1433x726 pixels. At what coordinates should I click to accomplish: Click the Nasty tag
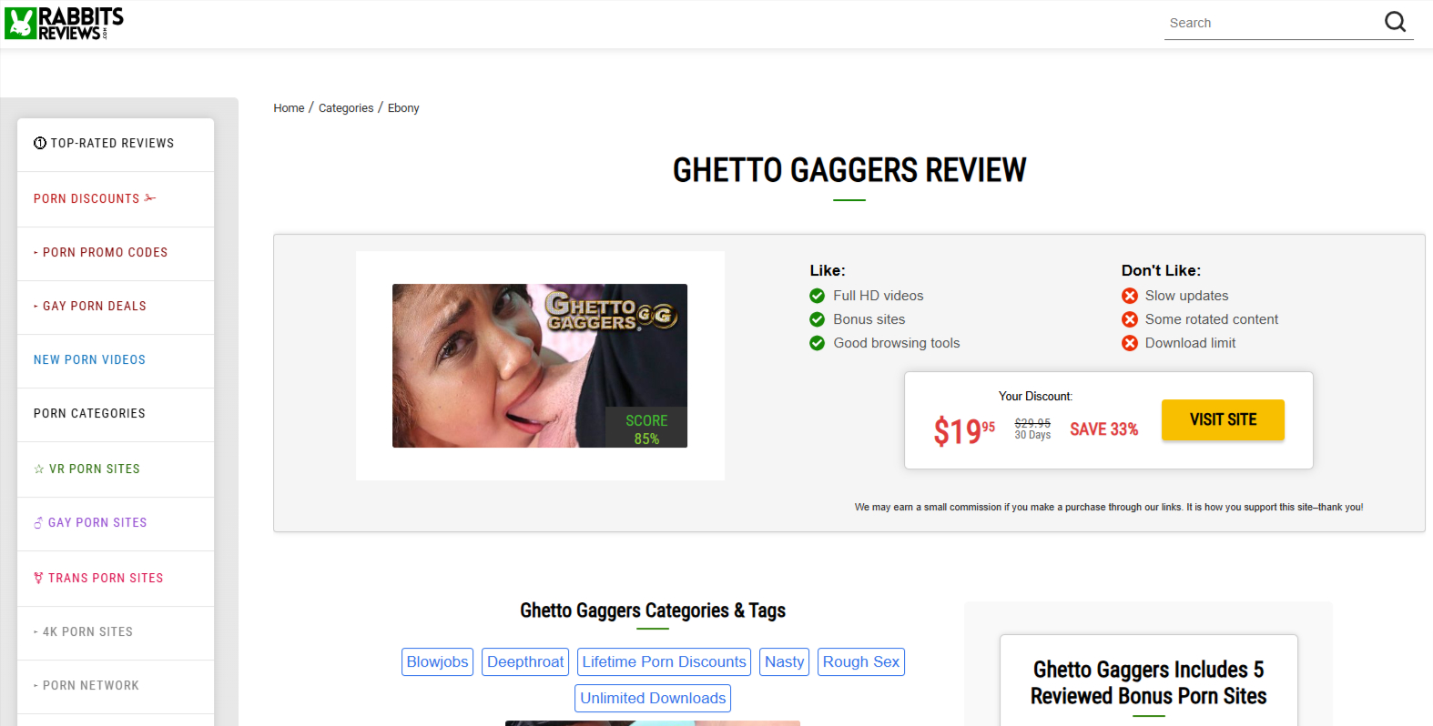784,662
